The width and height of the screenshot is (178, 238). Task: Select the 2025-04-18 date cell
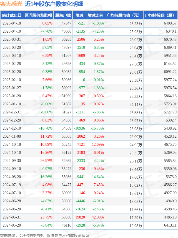(x=12, y=23)
